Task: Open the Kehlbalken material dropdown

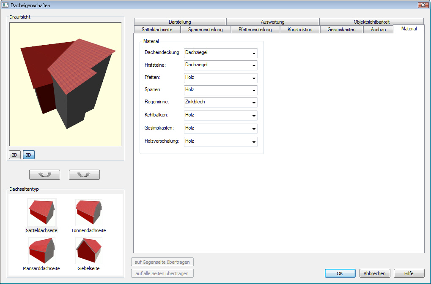Action: pyautogui.click(x=221, y=115)
